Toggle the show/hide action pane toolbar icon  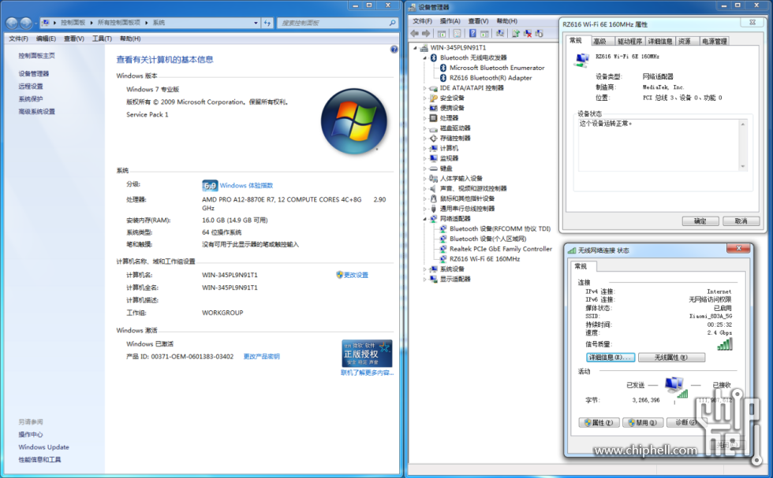pos(484,34)
